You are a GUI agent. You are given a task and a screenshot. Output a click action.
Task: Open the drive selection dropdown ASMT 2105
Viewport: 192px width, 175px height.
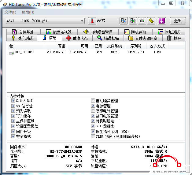45,21
